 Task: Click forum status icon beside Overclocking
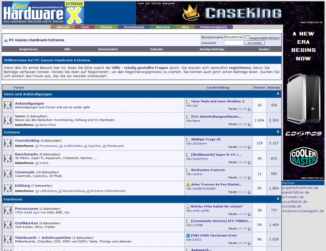[x=8, y=143]
